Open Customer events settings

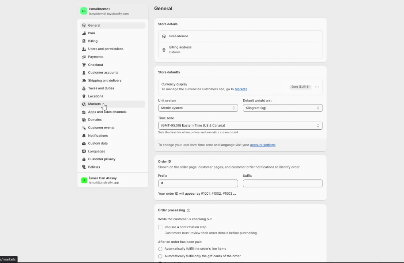(x=113, y=128)
